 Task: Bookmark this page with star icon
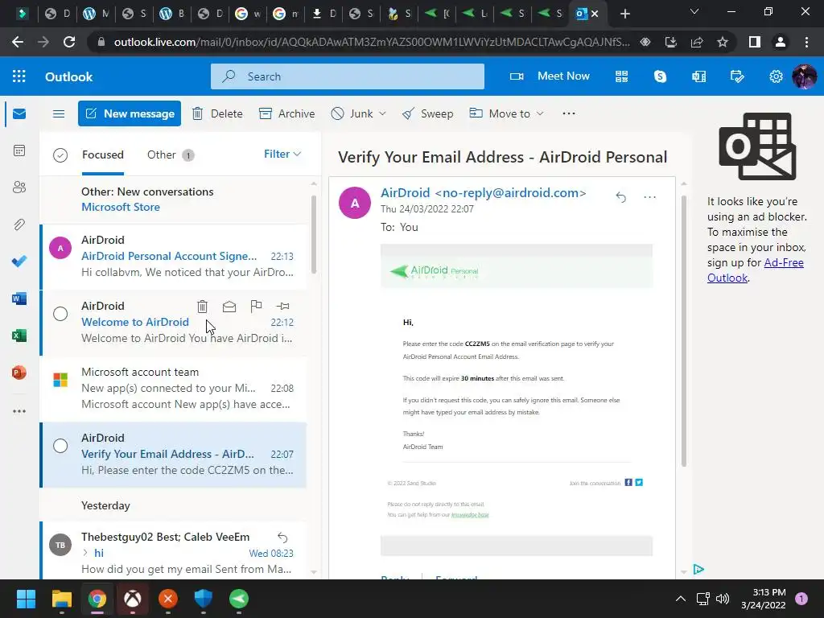click(723, 42)
